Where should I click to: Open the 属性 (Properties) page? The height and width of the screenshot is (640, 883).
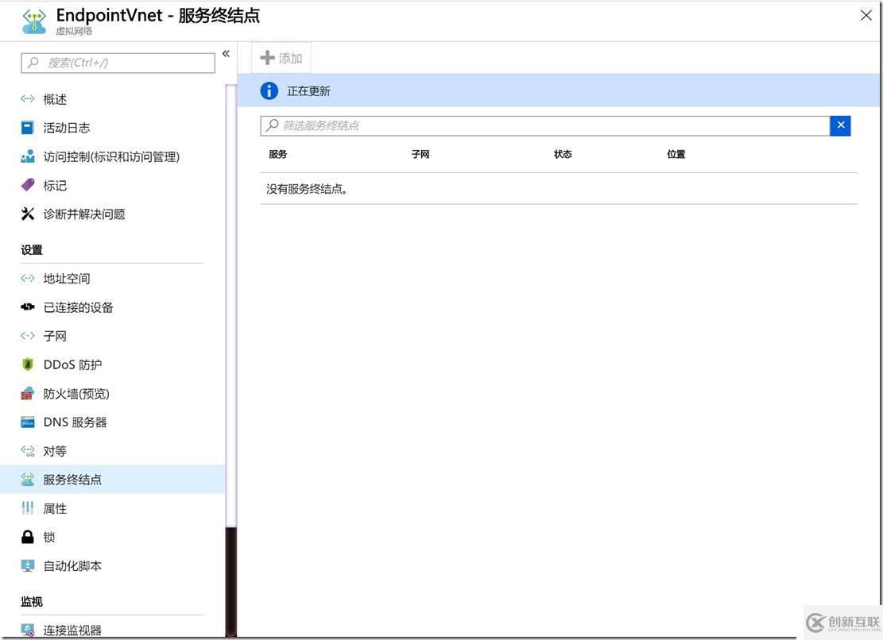54,507
